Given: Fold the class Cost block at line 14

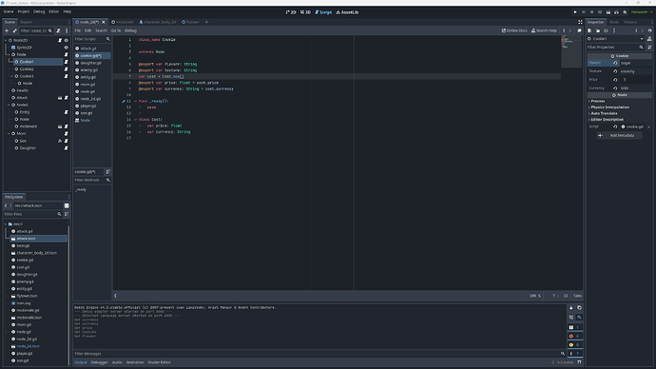Looking at the screenshot, I should (x=136, y=120).
